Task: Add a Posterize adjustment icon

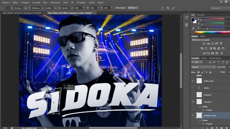Action: [x=208, y=53]
